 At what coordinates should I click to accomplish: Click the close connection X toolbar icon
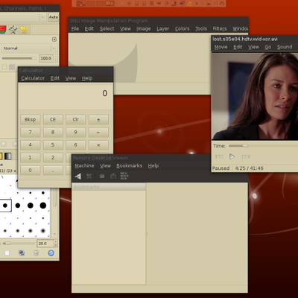point(89,177)
